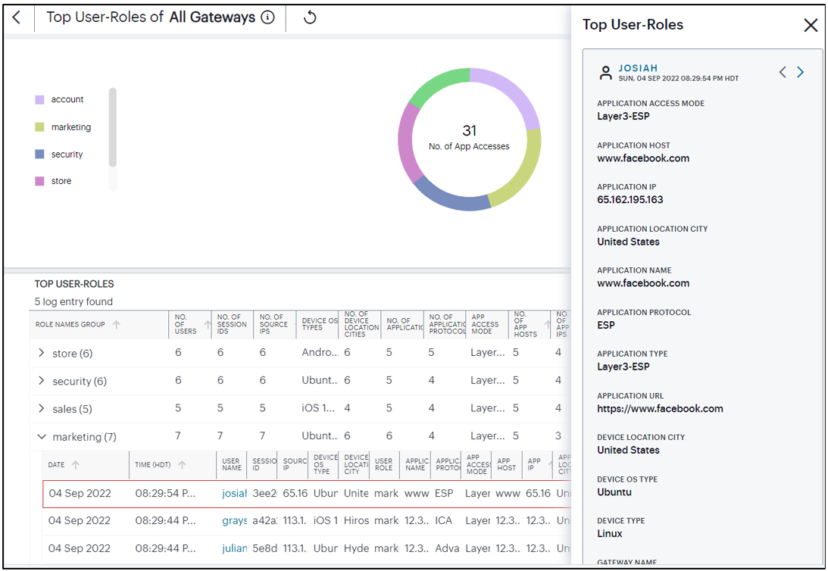Open the grays user link in the table
This screenshot has height=571, width=828.
pyautogui.click(x=235, y=520)
